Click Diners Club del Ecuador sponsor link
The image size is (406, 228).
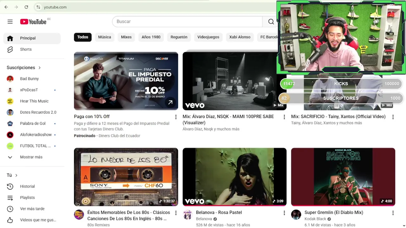point(119,136)
